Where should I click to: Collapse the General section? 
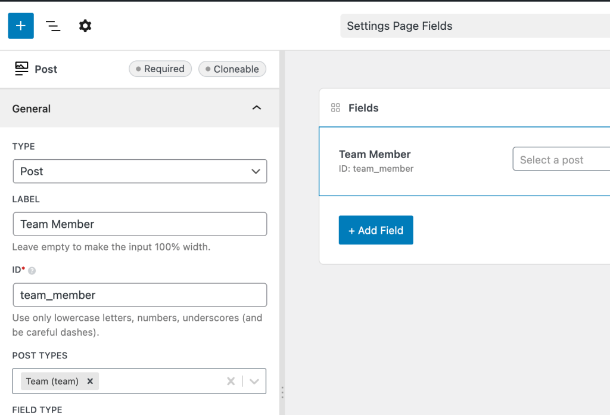click(257, 108)
